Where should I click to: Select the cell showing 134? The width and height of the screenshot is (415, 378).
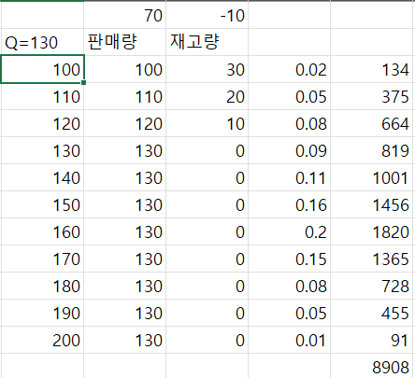pos(372,69)
